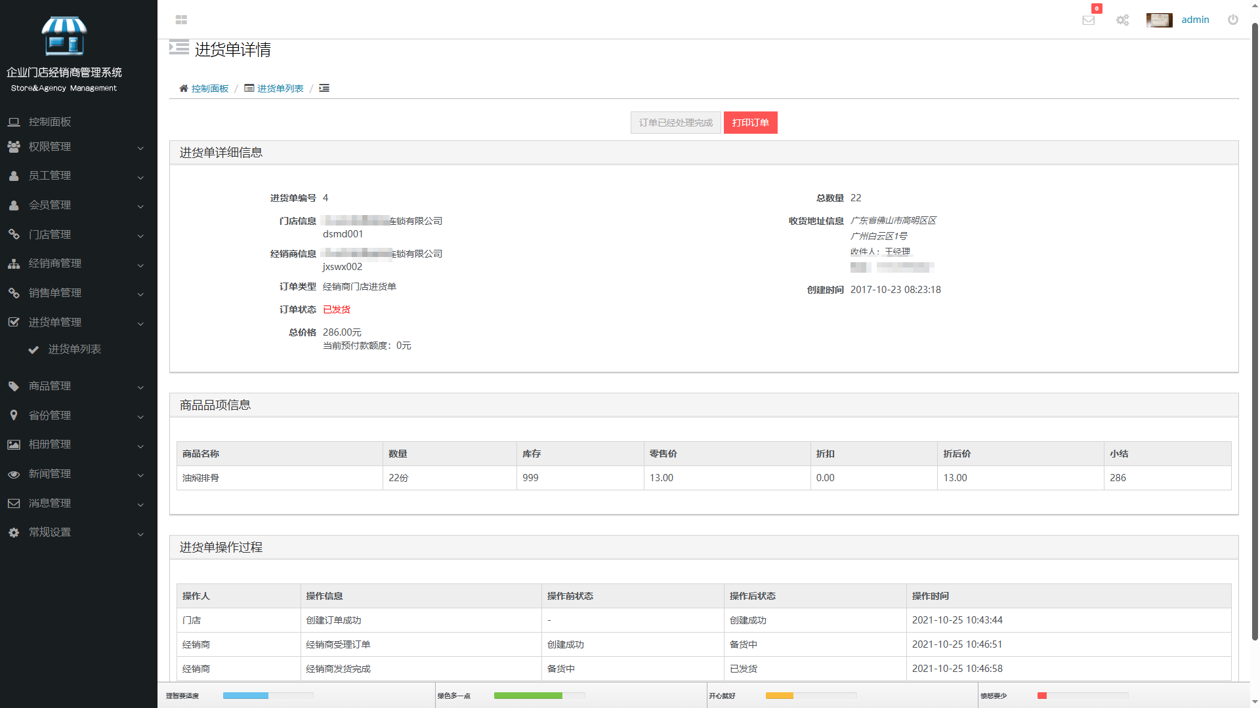Click the power logout icon
1260x708 pixels.
[1233, 20]
